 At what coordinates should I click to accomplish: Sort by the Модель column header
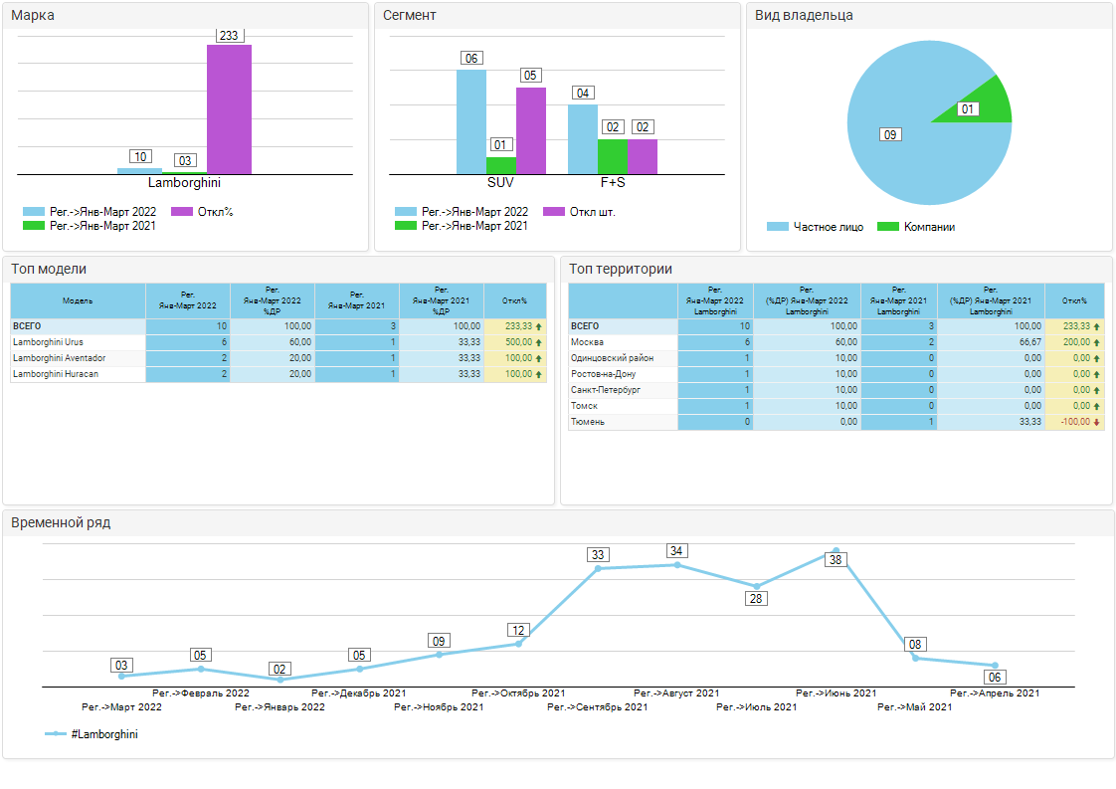(x=78, y=300)
